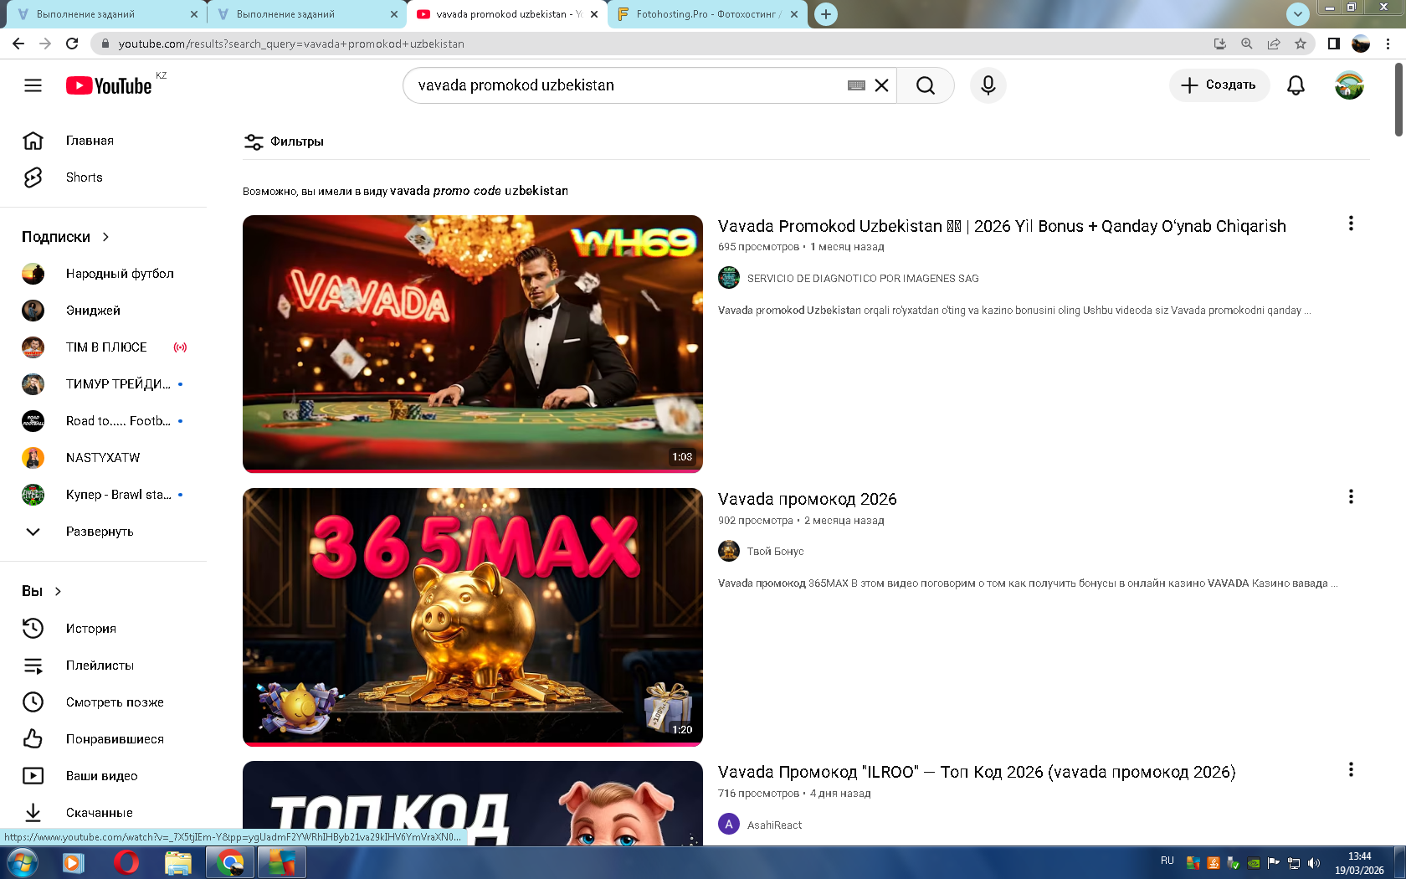Switch to the second Выполнение заданий tab
The image size is (1406, 879).
coord(305,14)
